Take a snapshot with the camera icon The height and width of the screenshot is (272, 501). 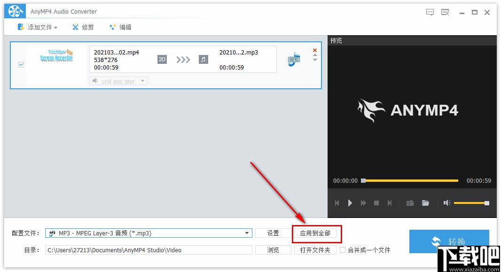point(410,203)
